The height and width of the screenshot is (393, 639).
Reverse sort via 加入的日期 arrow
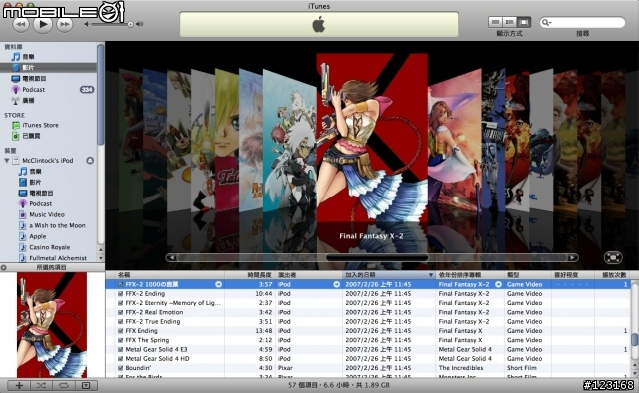click(430, 275)
